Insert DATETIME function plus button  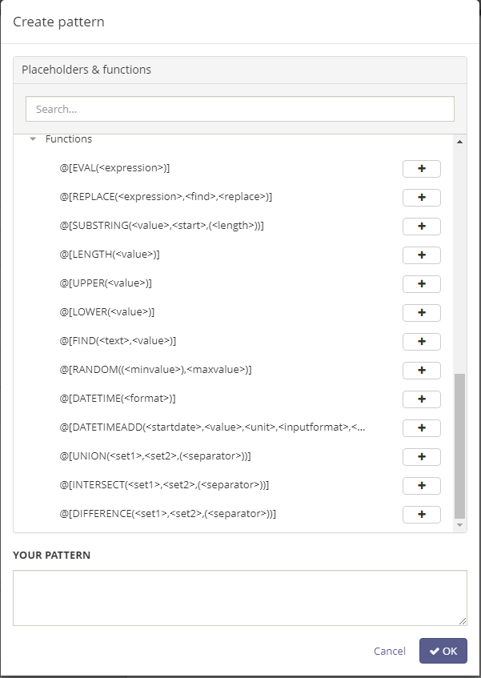click(x=421, y=399)
